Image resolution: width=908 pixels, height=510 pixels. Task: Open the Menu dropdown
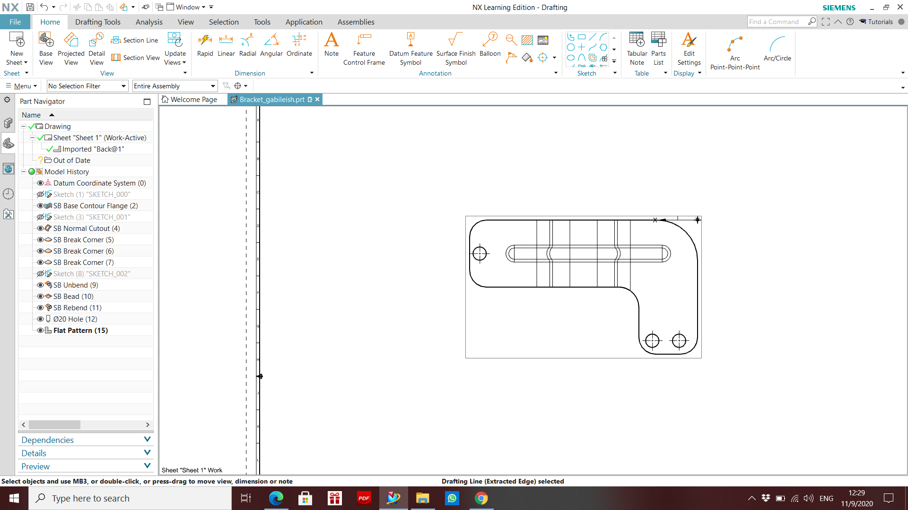pyautogui.click(x=22, y=86)
